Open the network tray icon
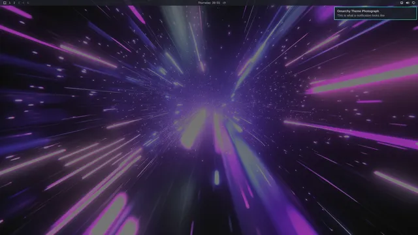The width and height of the screenshot is (418, 235). tap(402, 3)
